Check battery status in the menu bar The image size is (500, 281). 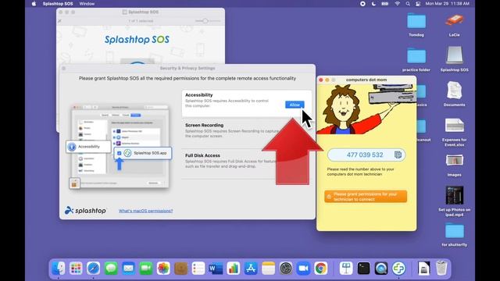click(x=385, y=4)
